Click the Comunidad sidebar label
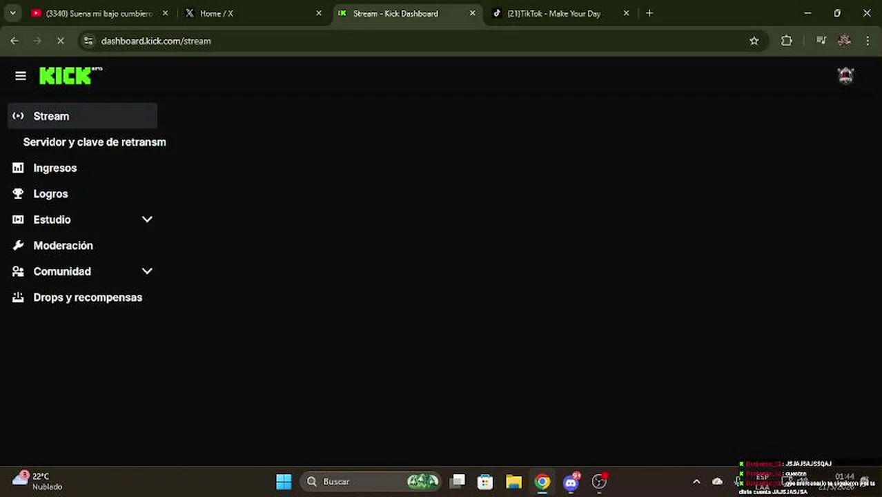882x497 pixels. click(x=62, y=271)
